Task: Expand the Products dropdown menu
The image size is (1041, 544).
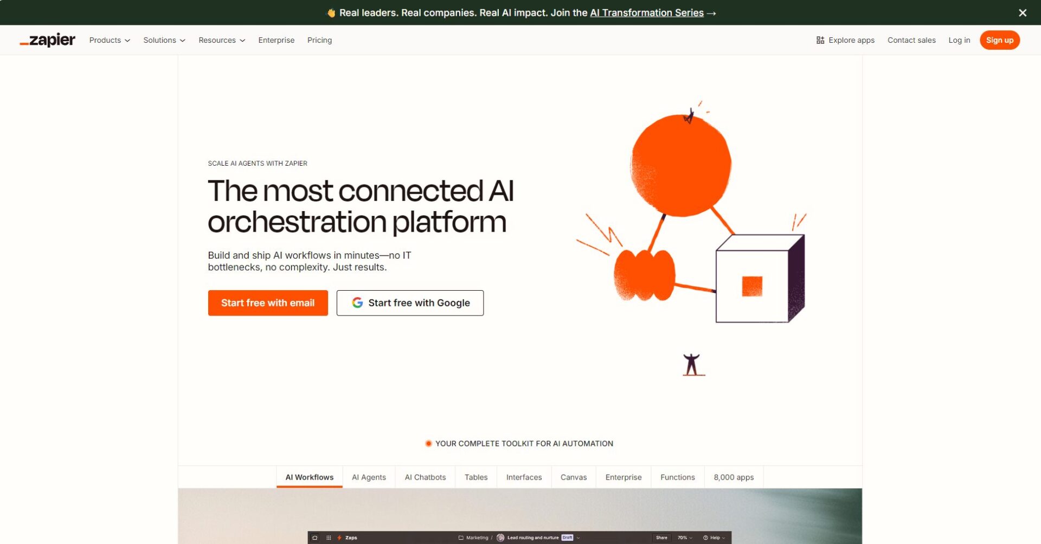Action: point(110,40)
